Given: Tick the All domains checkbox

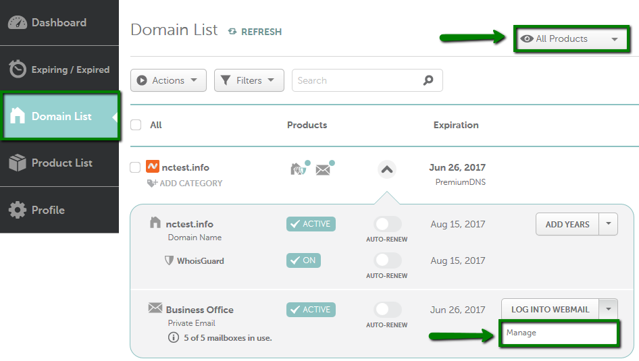Looking at the screenshot, I should tap(136, 125).
